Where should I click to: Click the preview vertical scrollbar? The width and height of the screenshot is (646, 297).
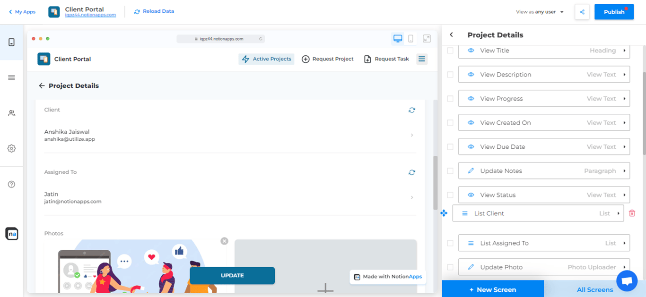436,183
